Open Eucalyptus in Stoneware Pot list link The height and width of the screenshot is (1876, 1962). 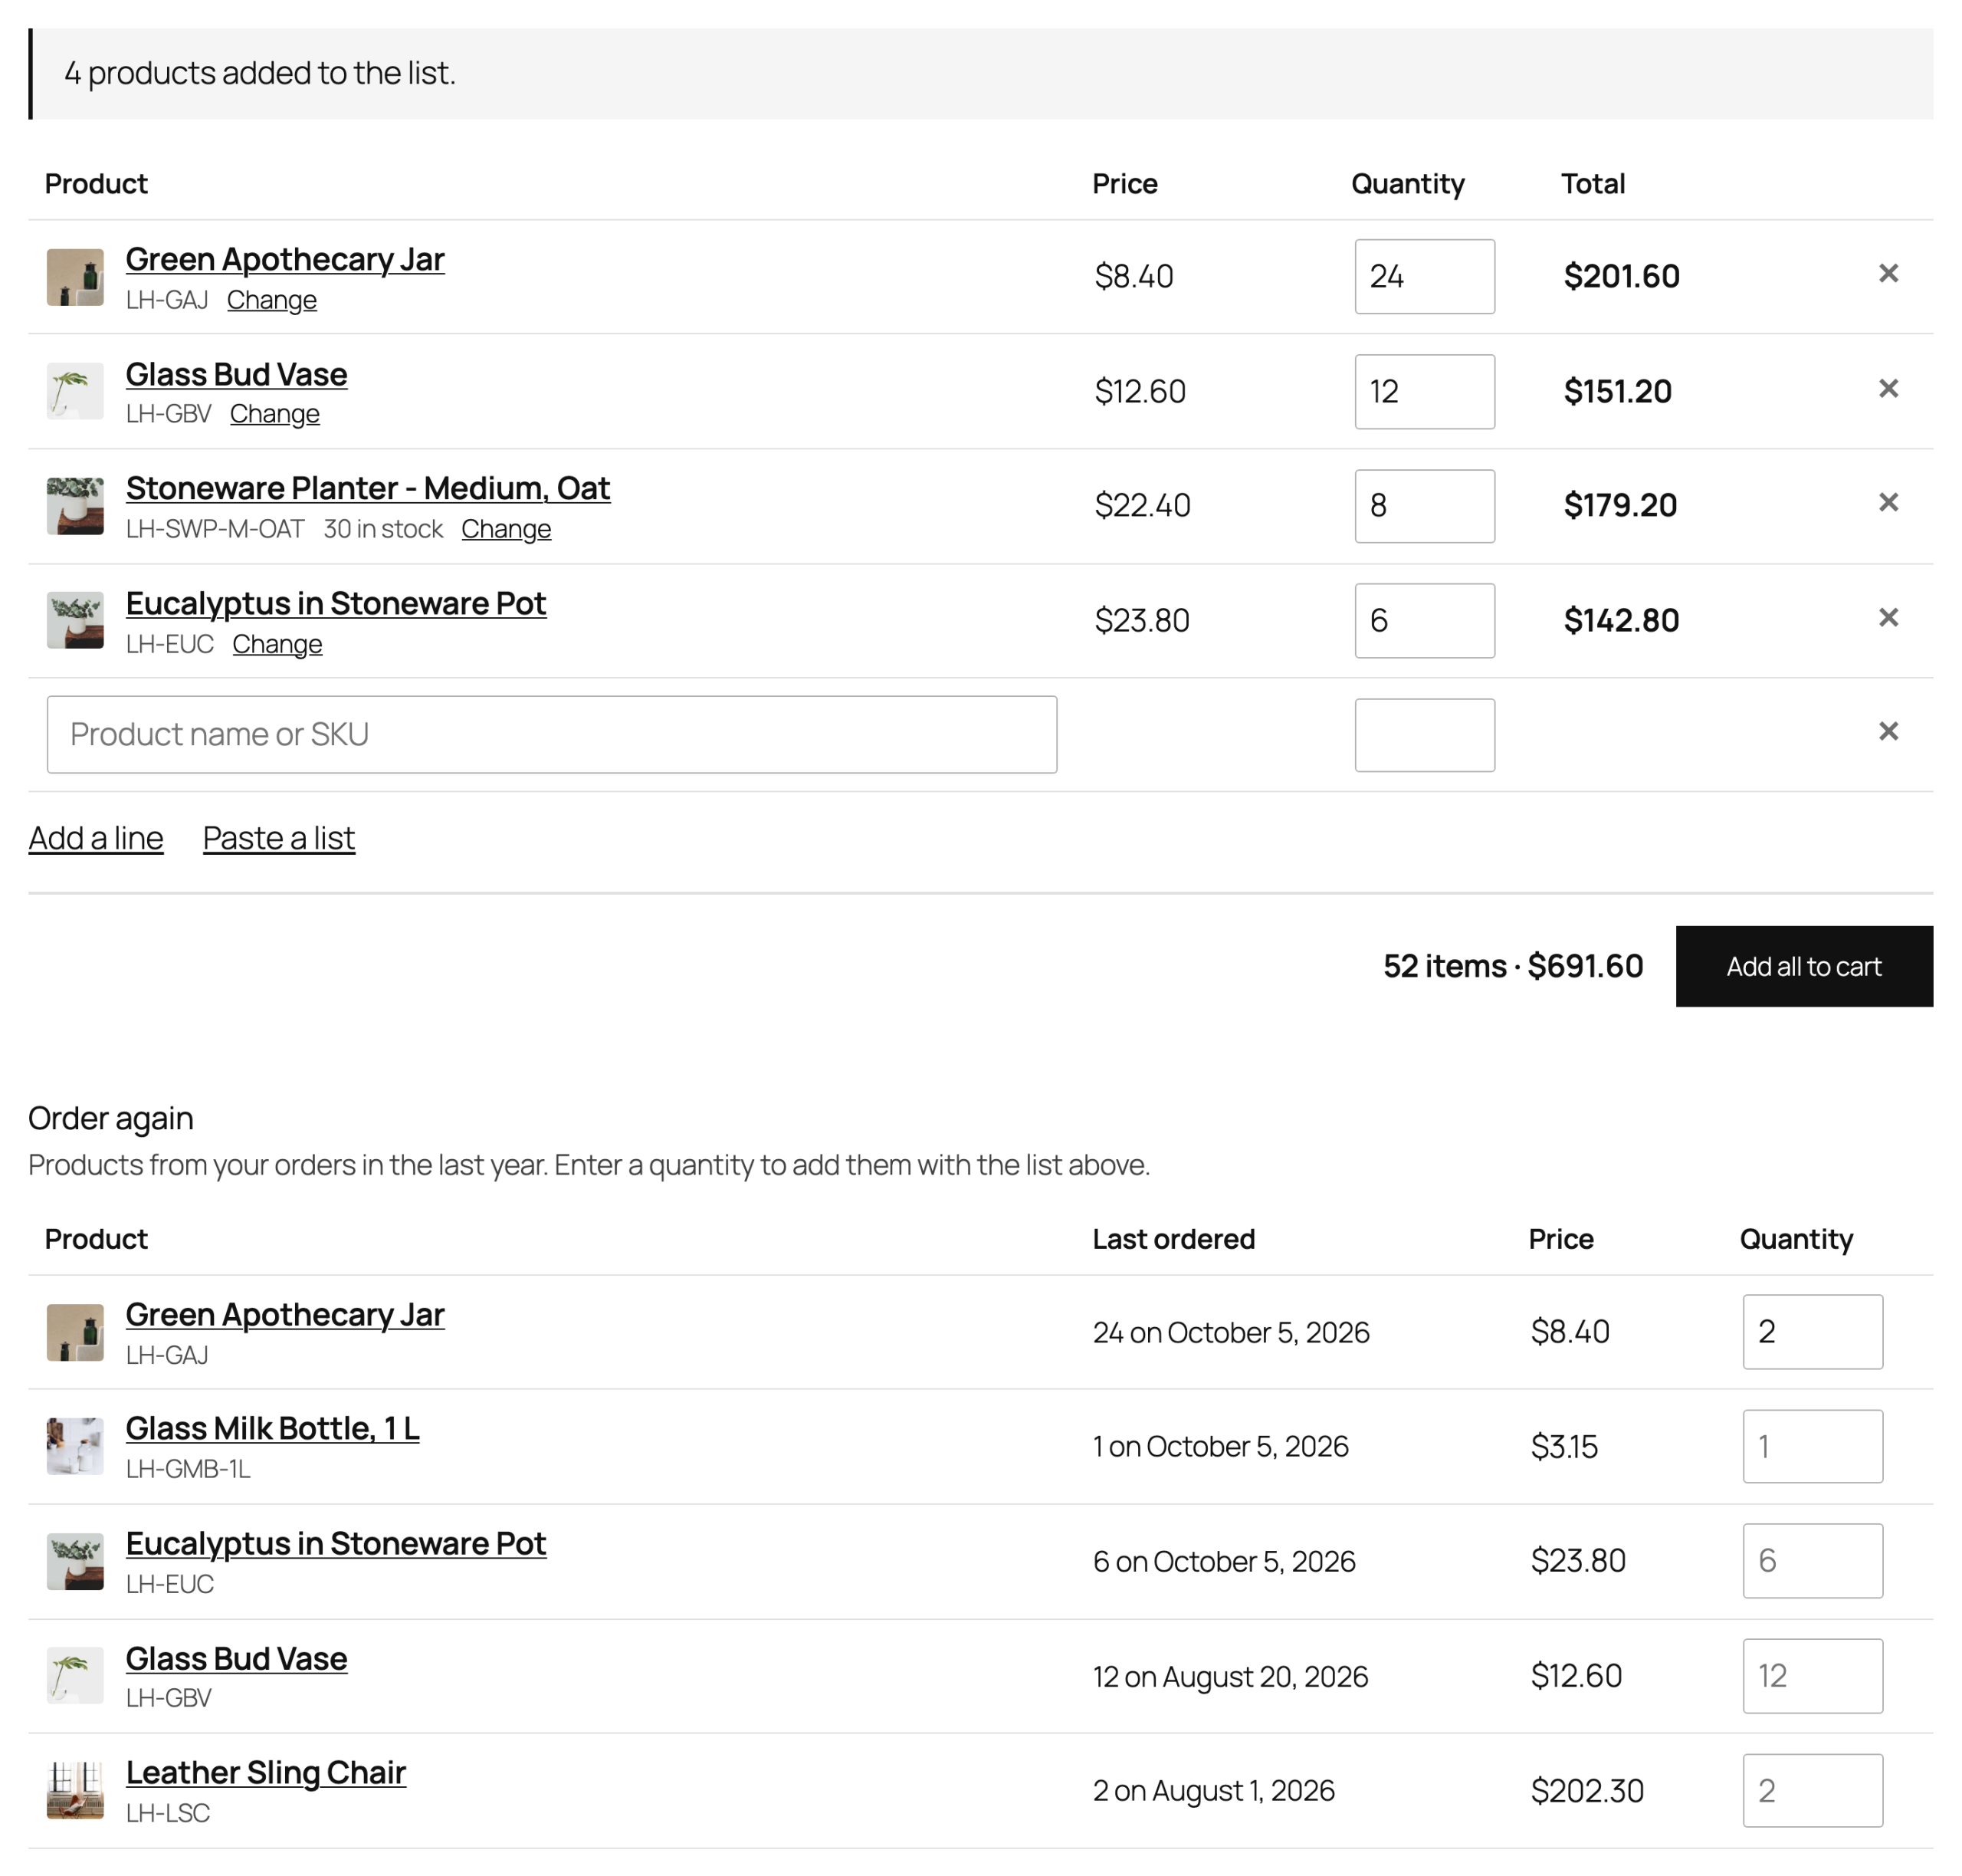tap(336, 603)
